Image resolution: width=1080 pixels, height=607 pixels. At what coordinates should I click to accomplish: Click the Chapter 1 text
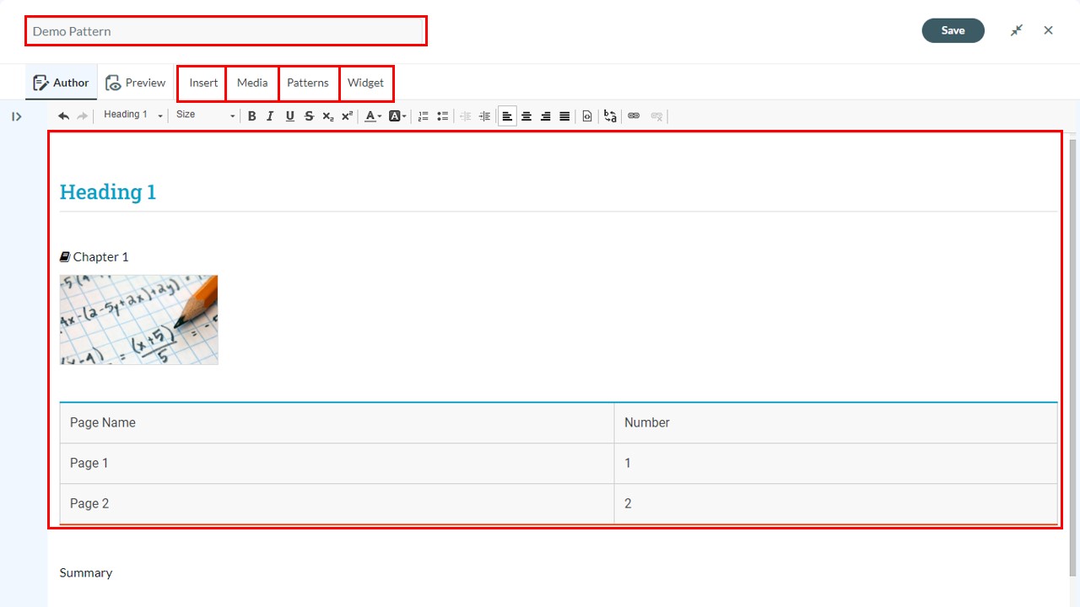[x=100, y=257]
